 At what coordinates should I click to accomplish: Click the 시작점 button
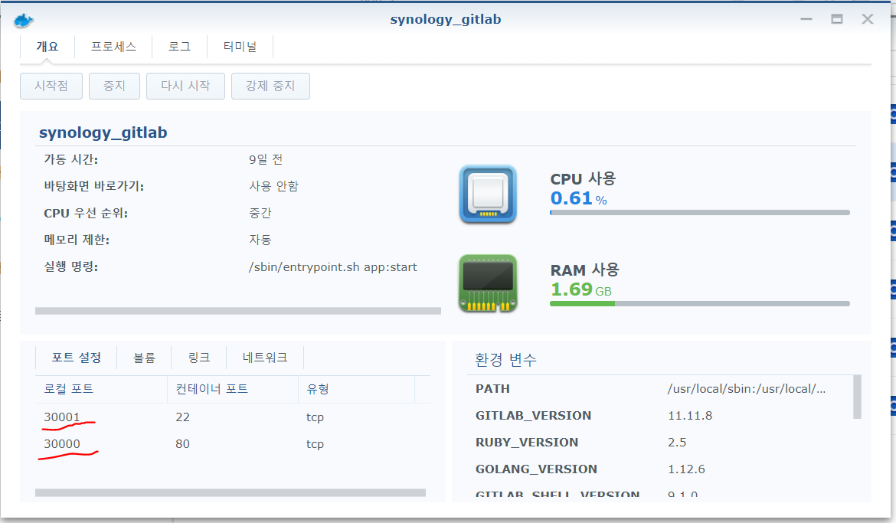tap(51, 86)
